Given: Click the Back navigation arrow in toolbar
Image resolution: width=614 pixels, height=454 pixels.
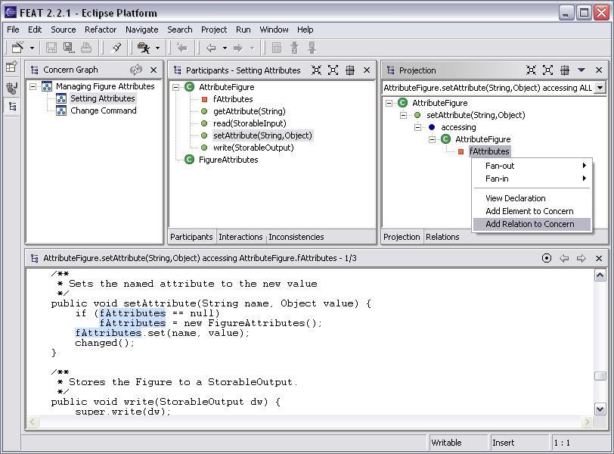Looking at the screenshot, I should (211, 48).
